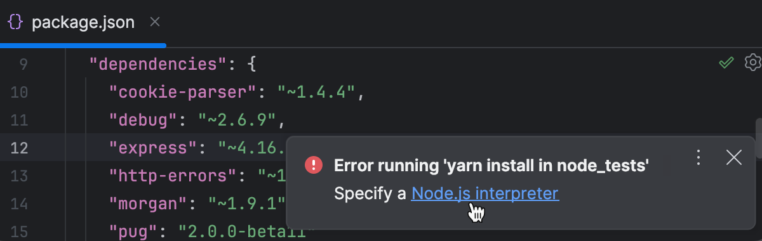Viewport: 762px width, 241px height.
Task: Select the package.json editor tab
Action: (x=83, y=23)
